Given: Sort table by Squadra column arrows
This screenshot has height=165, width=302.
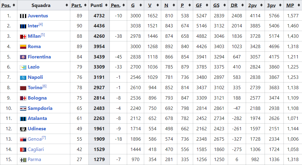Looking at the screenshot, I should 67,5.
